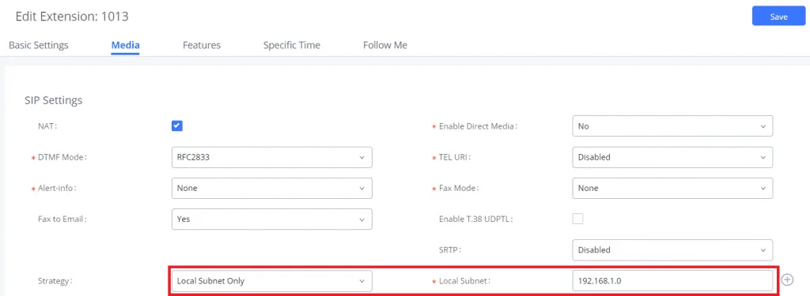Open the DTMF Mode dropdown
Image resolution: width=810 pixels, height=296 pixels.
[x=272, y=157]
